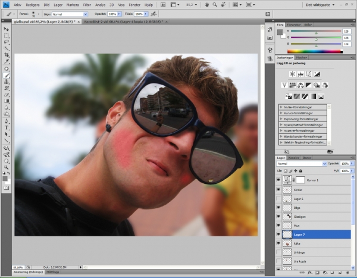Open the Arkiv menu

click(17, 5)
